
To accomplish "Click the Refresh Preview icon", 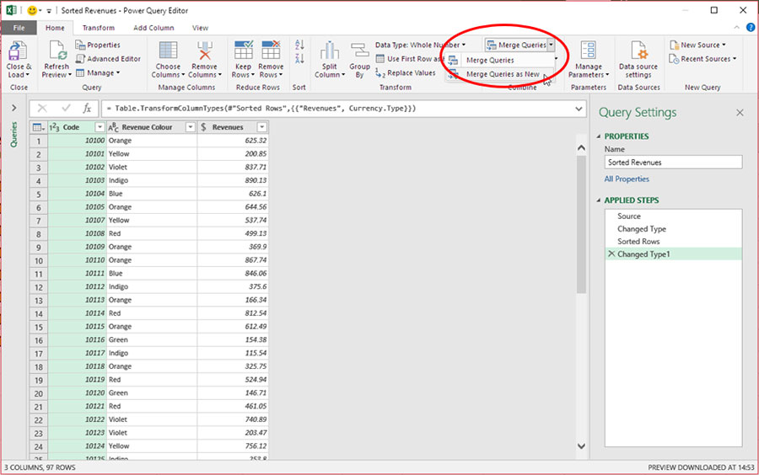I will [x=57, y=51].
